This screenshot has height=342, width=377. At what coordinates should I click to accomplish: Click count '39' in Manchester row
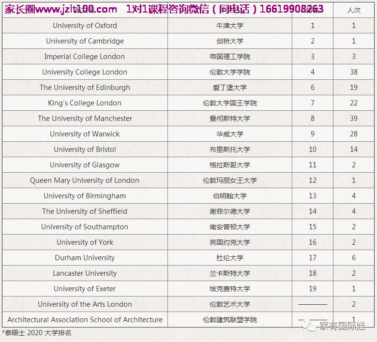[354, 119]
